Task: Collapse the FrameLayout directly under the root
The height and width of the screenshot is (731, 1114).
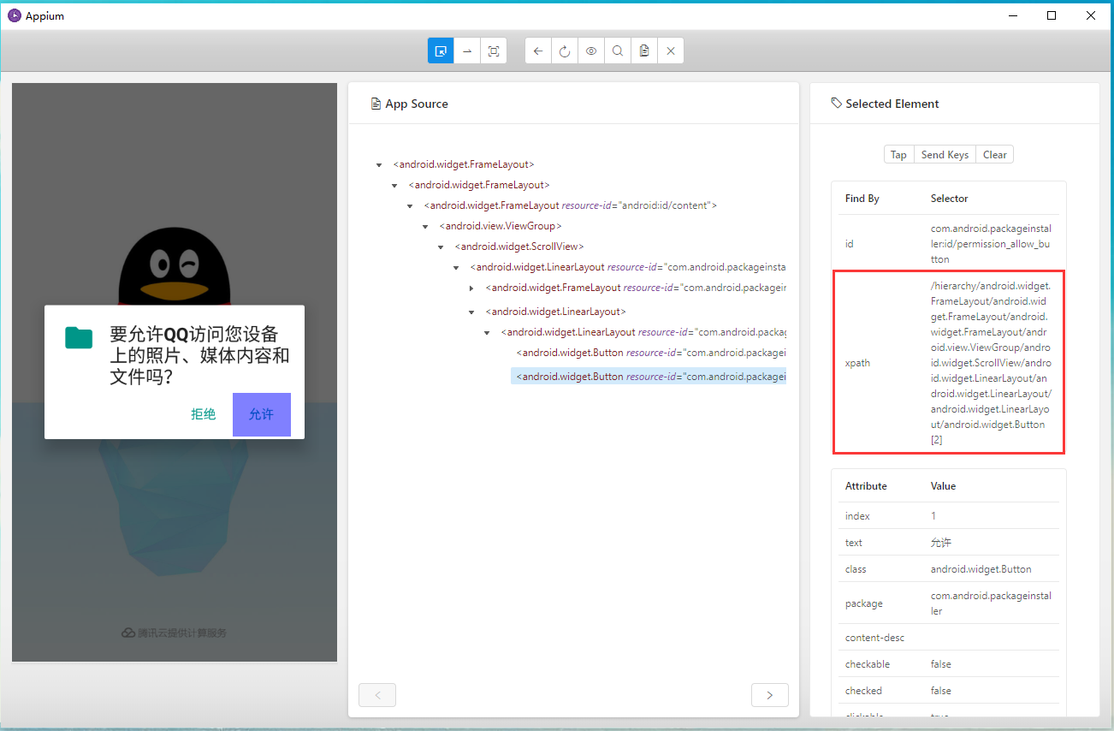Action: [394, 186]
